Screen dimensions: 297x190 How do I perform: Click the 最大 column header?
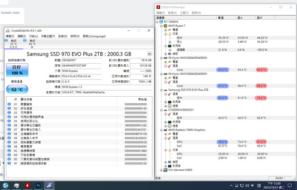pyautogui.click(x=265, y=18)
